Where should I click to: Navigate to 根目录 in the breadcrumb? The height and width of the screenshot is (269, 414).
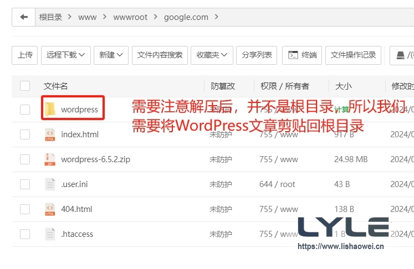click(x=50, y=17)
